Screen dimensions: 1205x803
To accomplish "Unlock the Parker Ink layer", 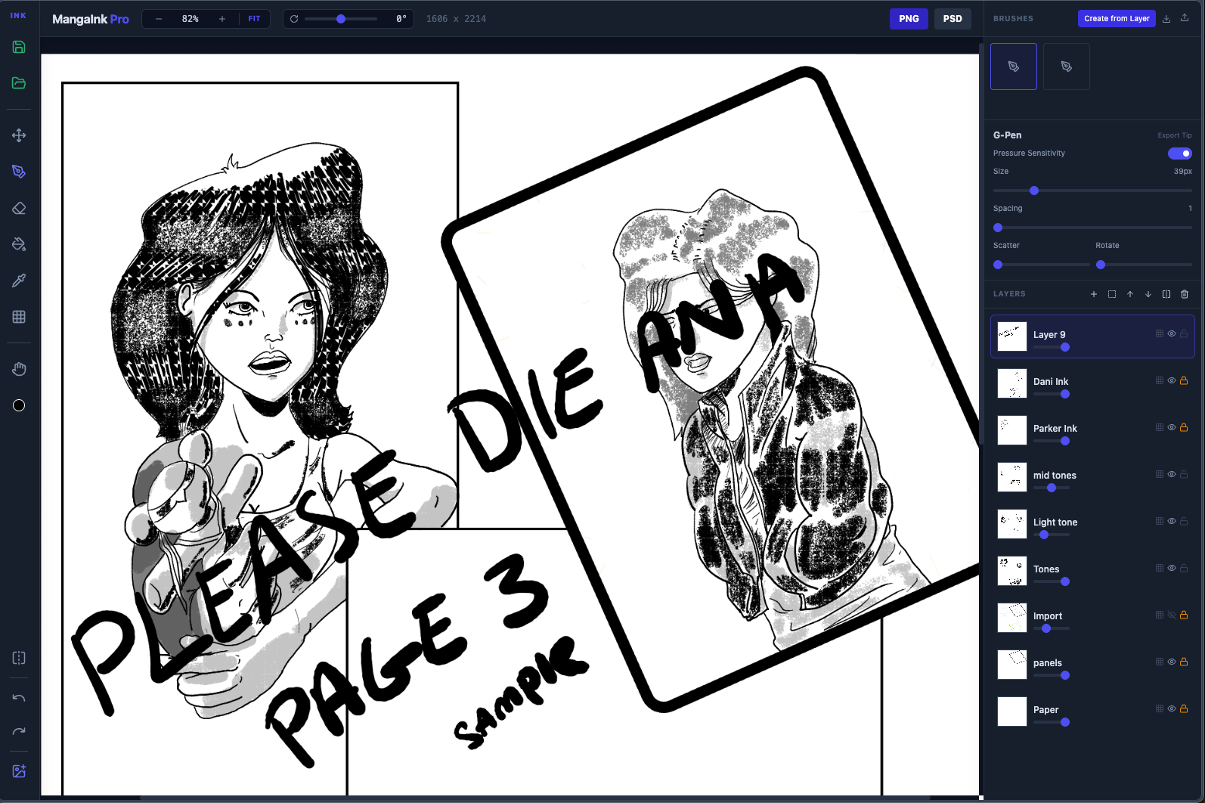I will click(1184, 427).
